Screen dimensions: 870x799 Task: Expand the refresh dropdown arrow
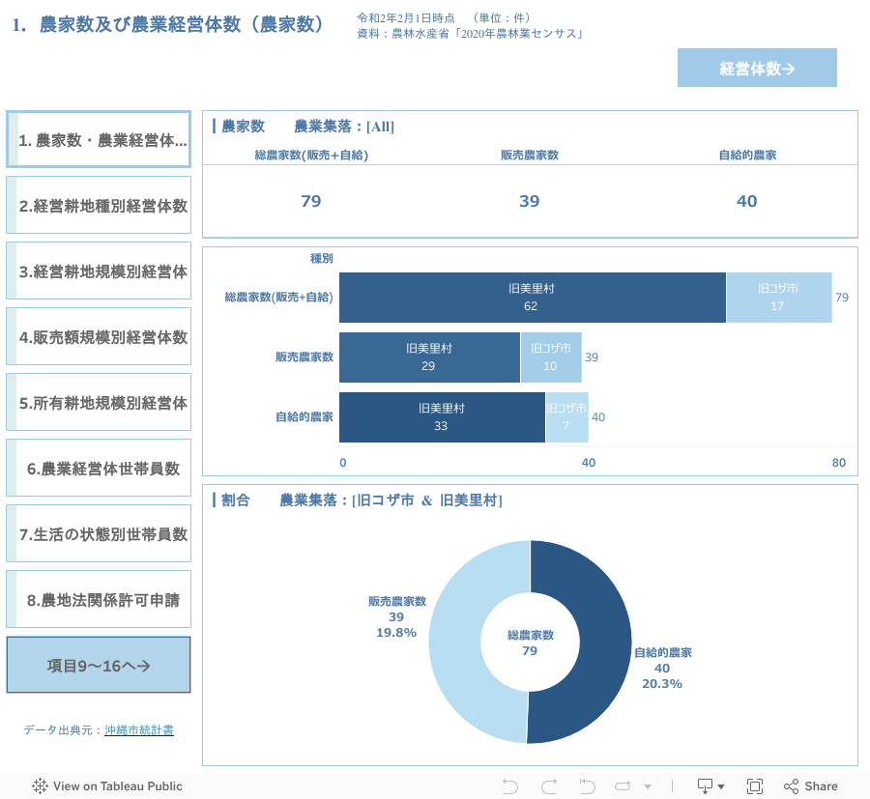[648, 786]
